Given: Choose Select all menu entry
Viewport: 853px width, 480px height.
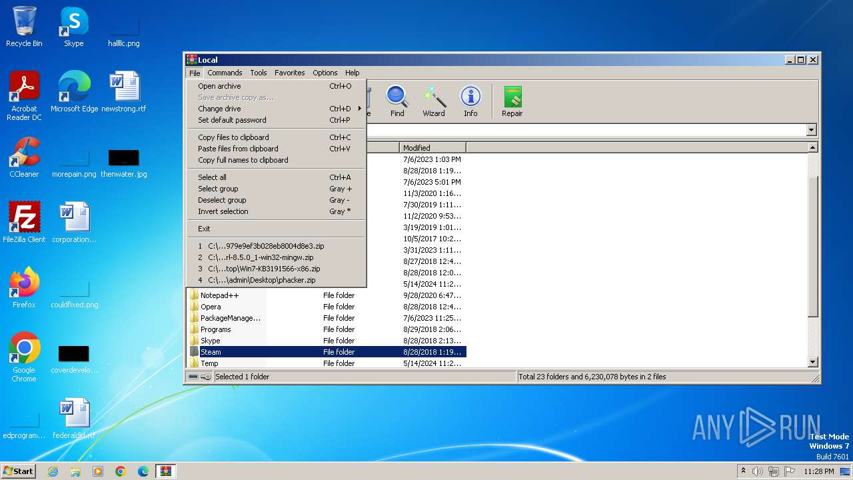Looking at the screenshot, I should point(277,177).
